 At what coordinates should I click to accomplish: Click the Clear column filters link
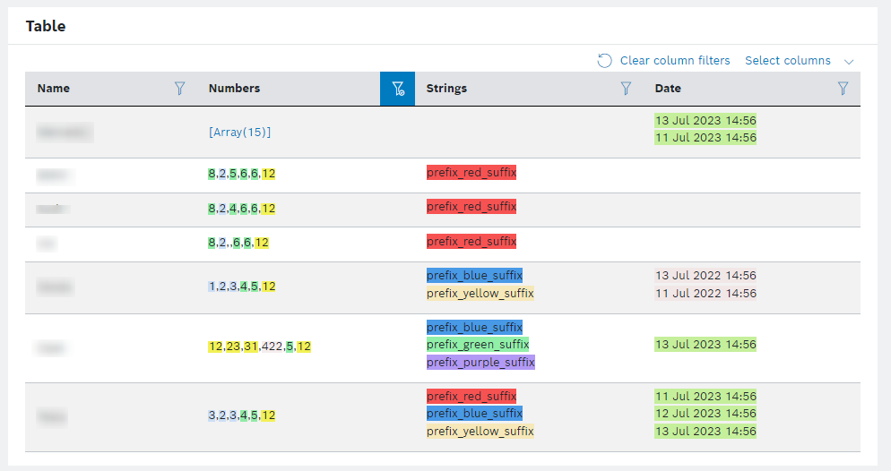[x=675, y=61]
